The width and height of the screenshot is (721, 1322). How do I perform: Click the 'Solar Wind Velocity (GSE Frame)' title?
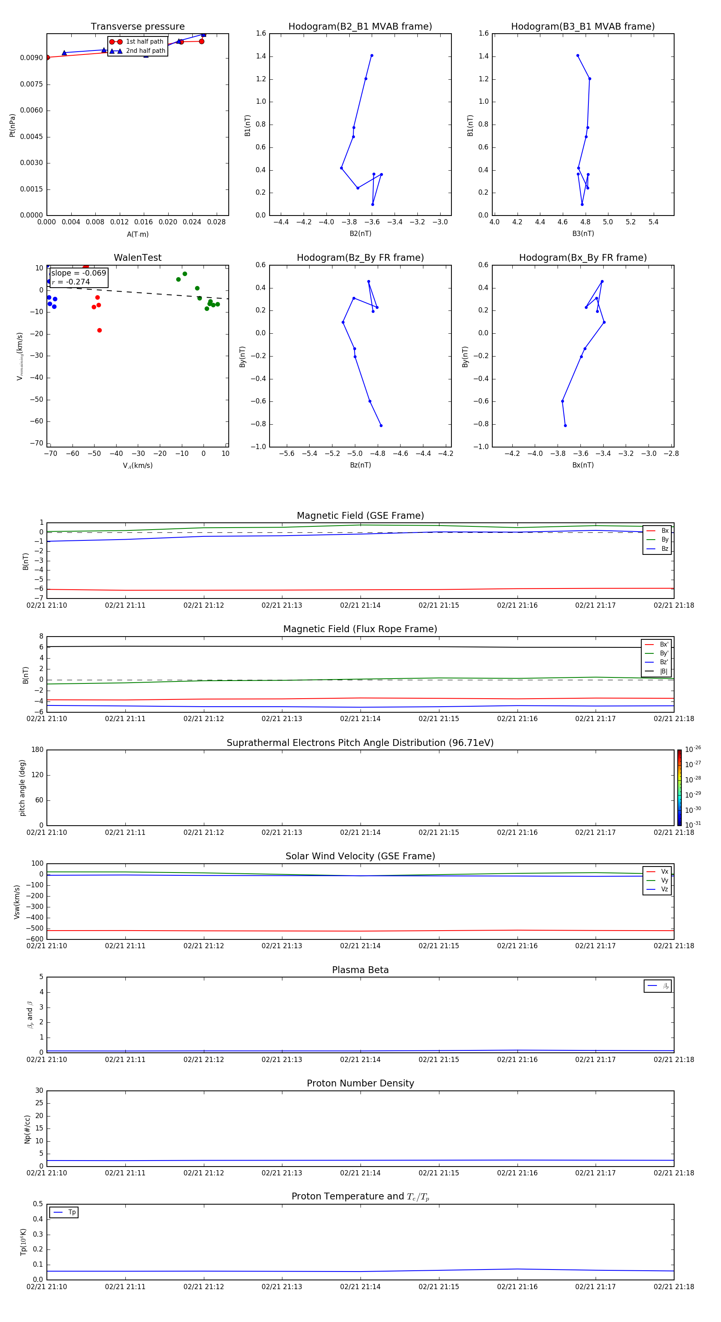[x=360, y=856]
